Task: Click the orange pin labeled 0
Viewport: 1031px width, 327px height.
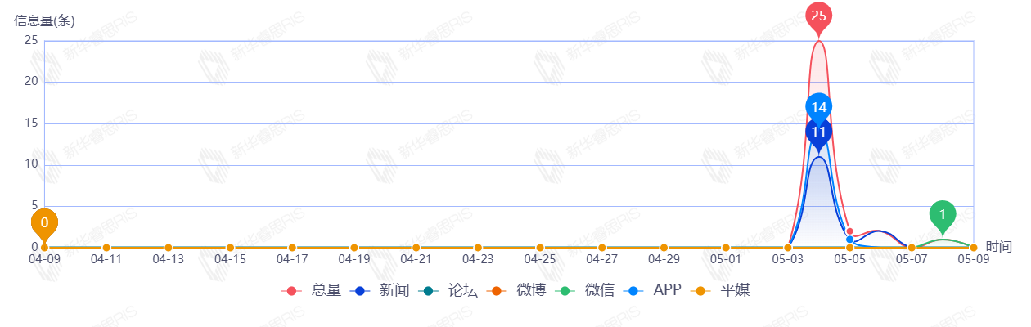Action: point(44,222)
